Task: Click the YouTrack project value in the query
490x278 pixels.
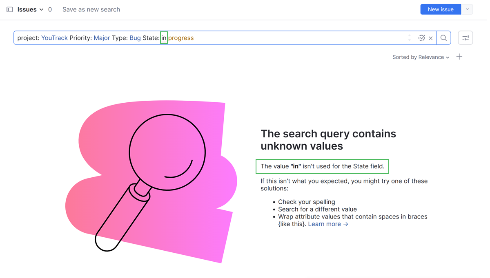Action: [x=54, y=38]
